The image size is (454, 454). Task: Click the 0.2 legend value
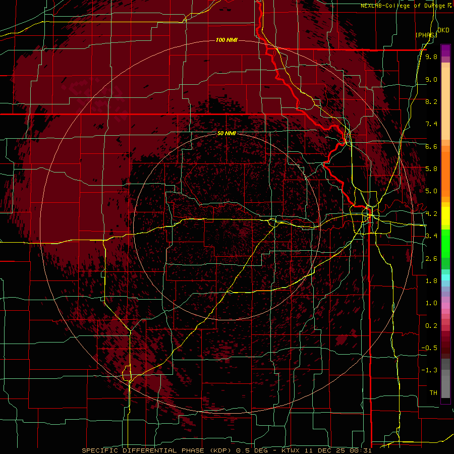pos(431,326)
